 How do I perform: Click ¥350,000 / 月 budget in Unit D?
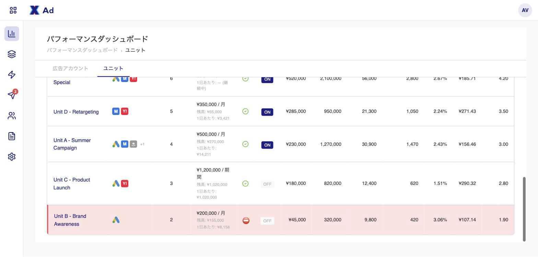211,104
